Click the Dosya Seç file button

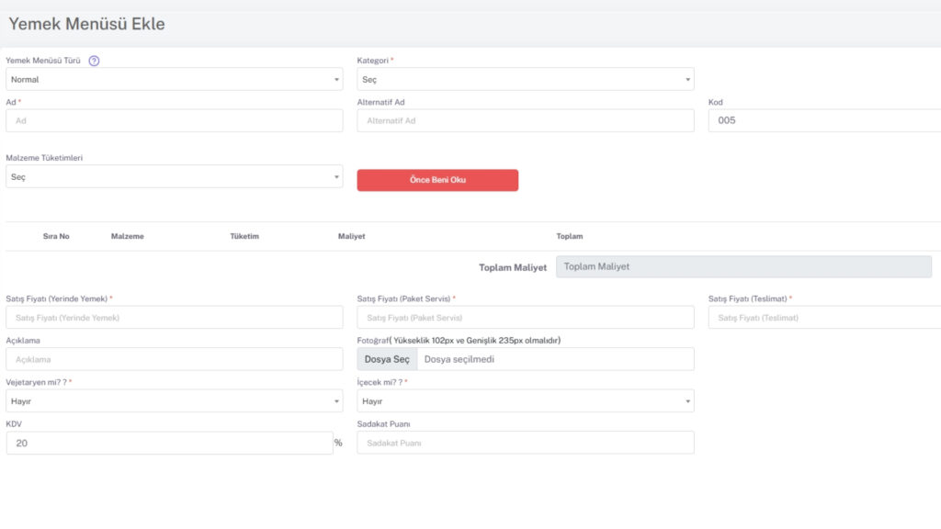[x=387, y=359]
